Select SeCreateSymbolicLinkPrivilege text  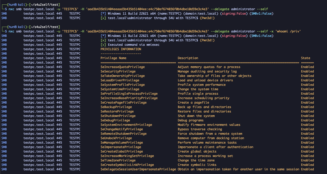127,165
